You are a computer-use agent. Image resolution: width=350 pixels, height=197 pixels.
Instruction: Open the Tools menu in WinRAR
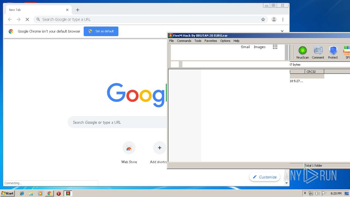[x=198, y=41]
